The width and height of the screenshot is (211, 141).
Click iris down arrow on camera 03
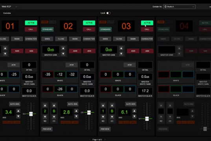[134, 116]
